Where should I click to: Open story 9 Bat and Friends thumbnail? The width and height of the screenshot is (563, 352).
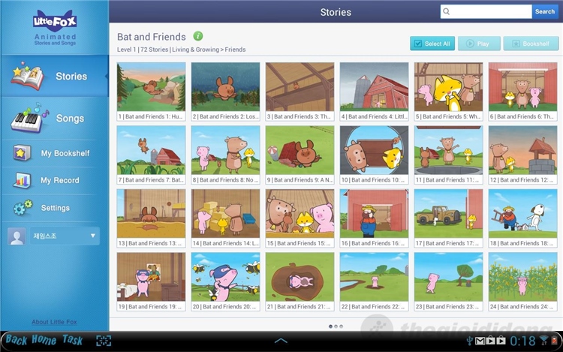[x=300, y=155]
